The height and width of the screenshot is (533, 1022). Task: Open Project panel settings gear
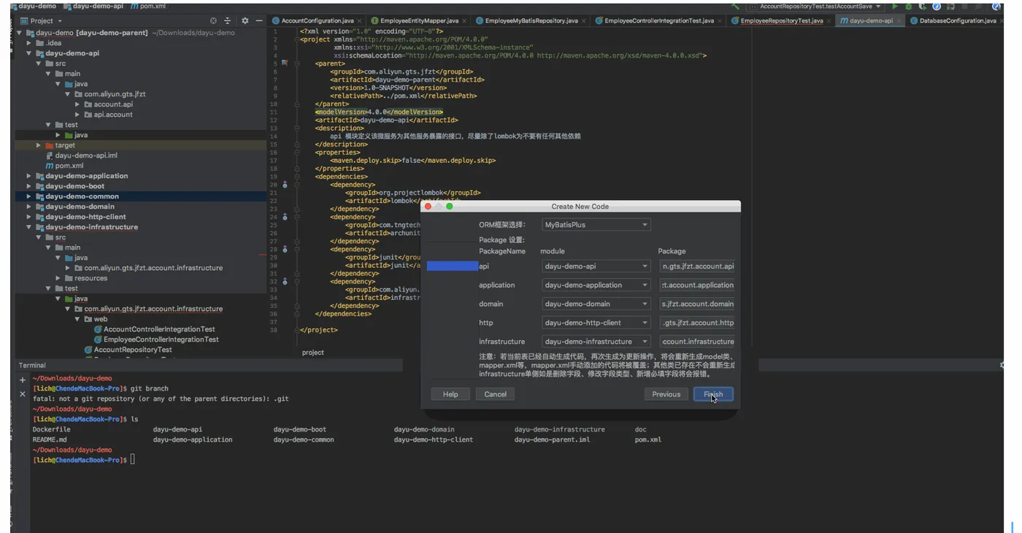pos(245,21)
